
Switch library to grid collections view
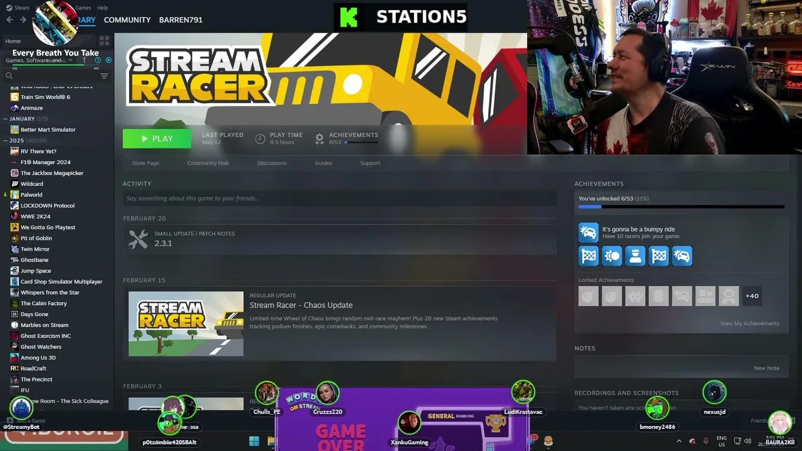[104, 41]
